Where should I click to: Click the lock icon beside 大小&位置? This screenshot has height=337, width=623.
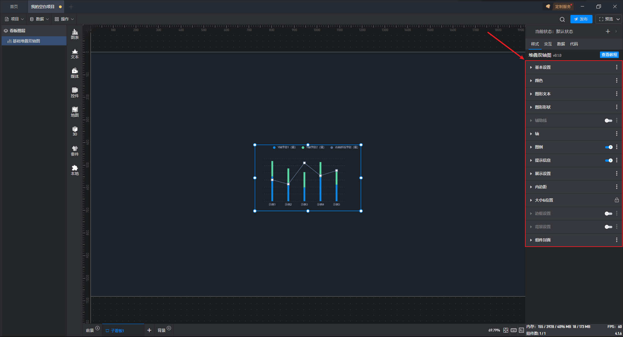(617, 200)
